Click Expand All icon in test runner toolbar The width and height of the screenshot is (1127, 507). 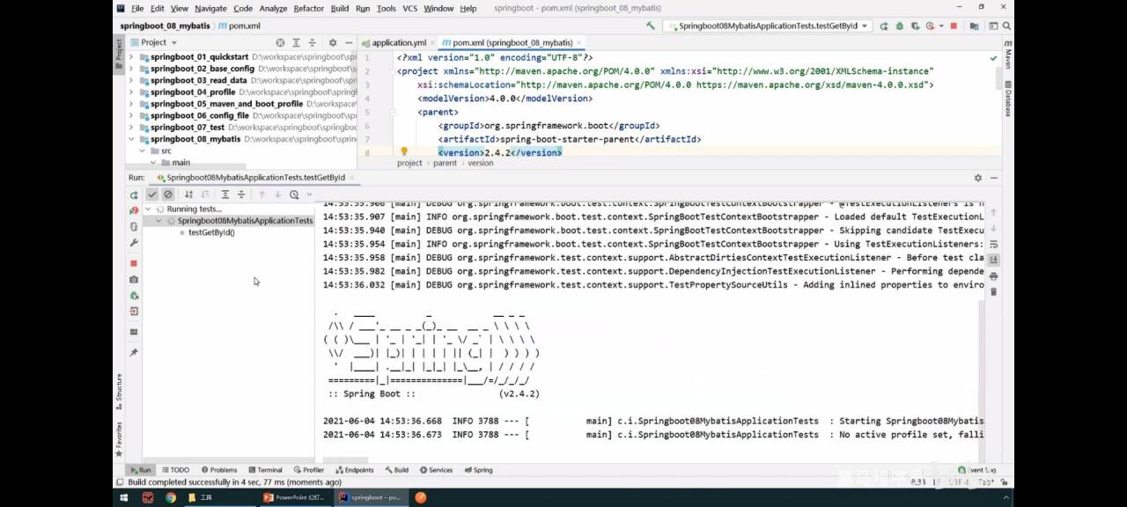click(x=225, y=195)
